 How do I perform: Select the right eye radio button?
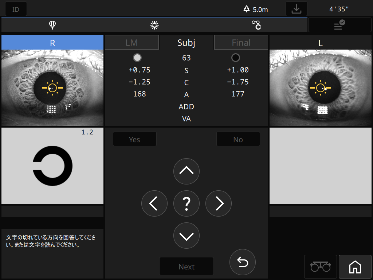click(x=137, y=58)
